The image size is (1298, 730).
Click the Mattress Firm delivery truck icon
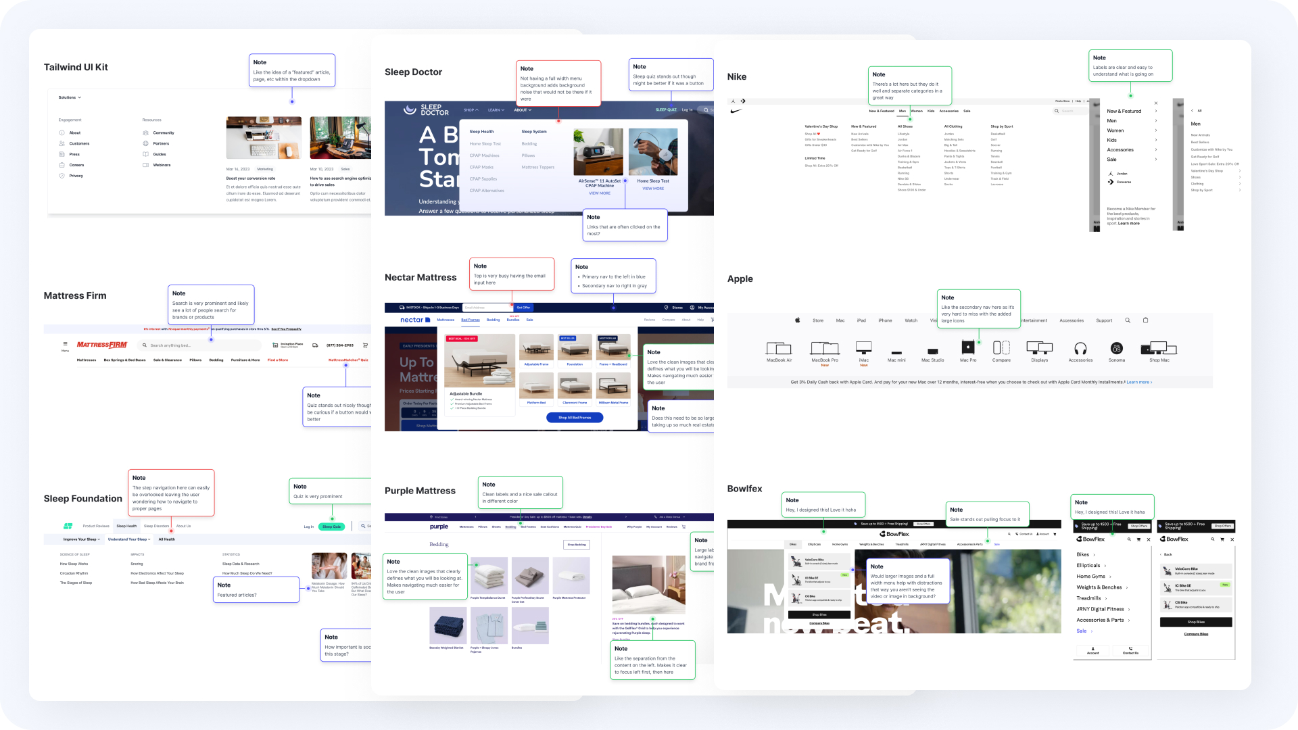click(315, 345)
